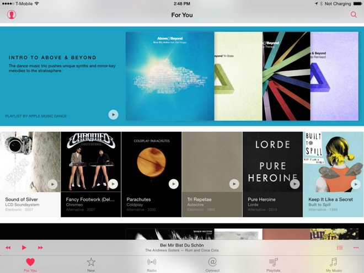
Task: Open Lorde Pure Heroine cover artwork
Action: tap(272, 162)
